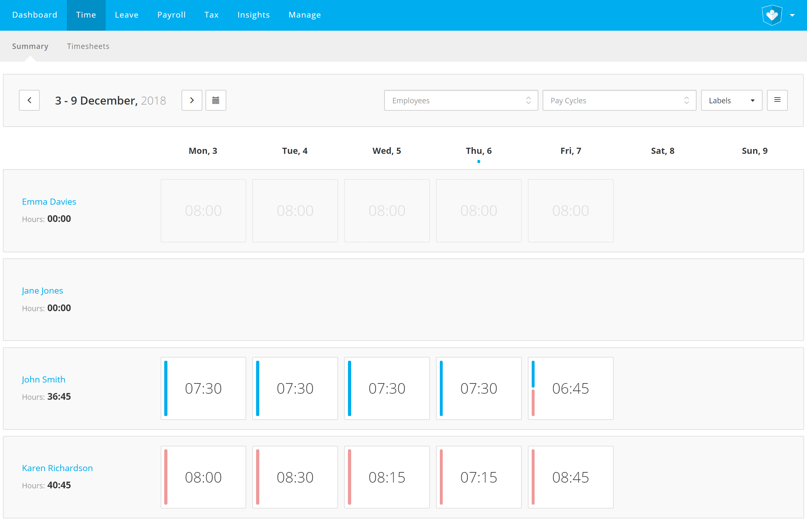807x520 pixels.
Task: Click the Tue, 4 column header
Action: (x=295, y=151)
